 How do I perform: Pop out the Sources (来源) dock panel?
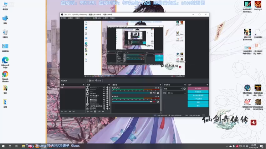109,85
